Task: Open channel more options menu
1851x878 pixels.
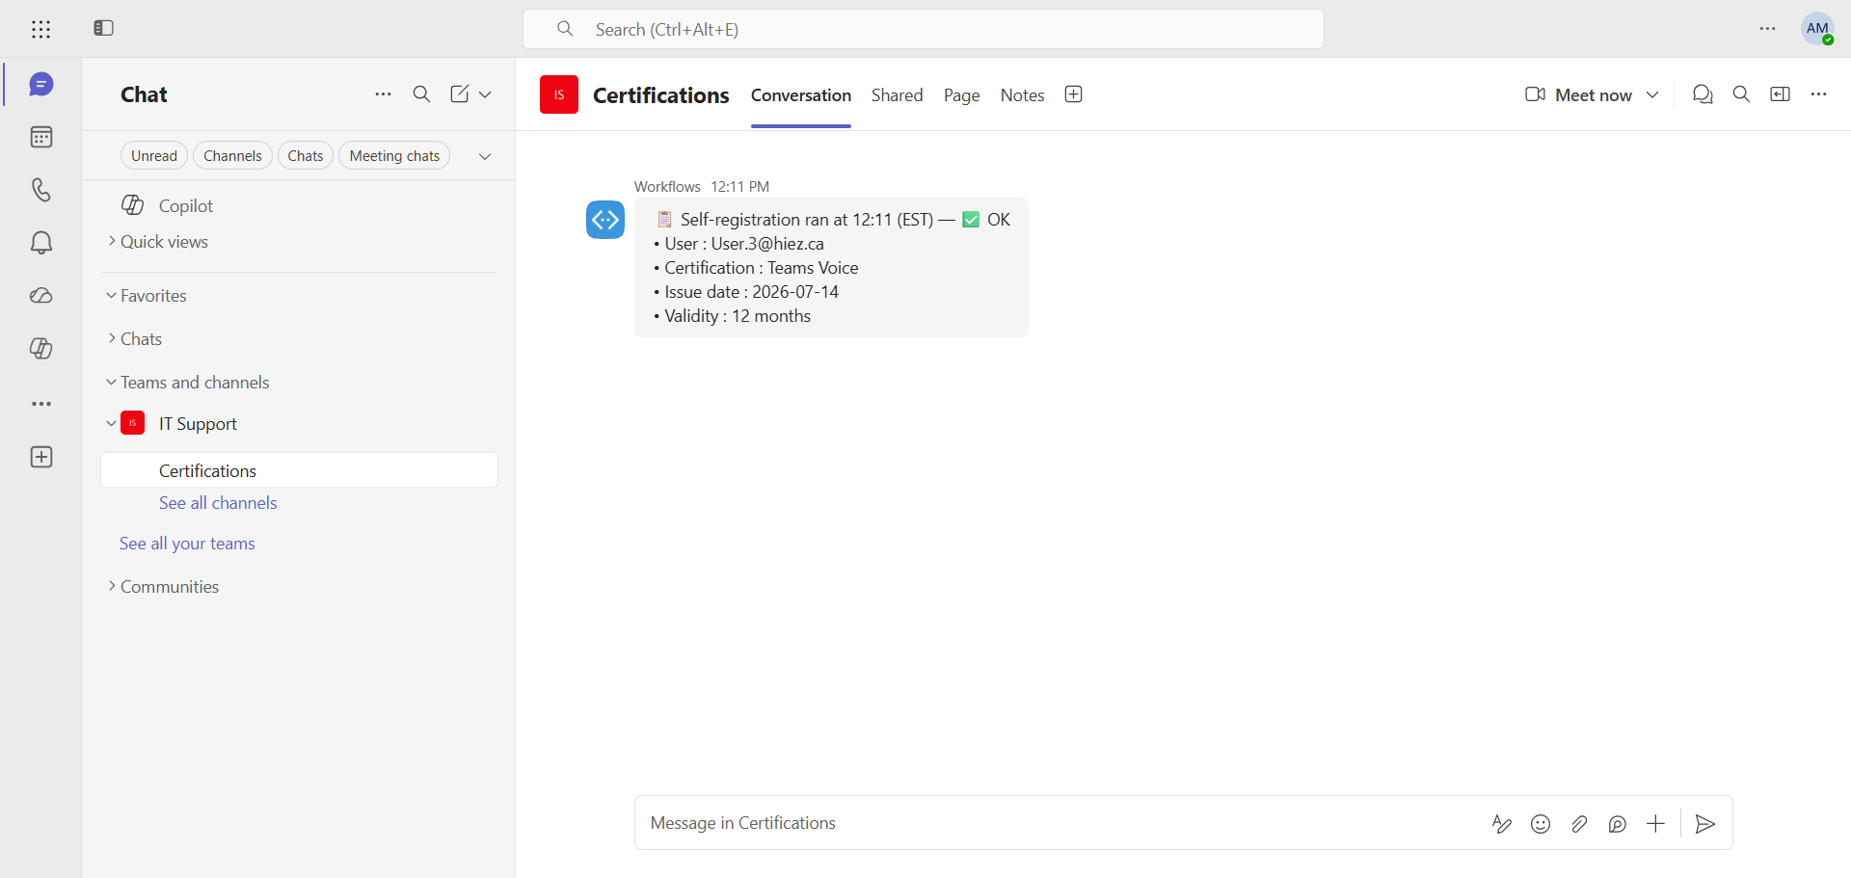Action: (x=1818, y=94)
